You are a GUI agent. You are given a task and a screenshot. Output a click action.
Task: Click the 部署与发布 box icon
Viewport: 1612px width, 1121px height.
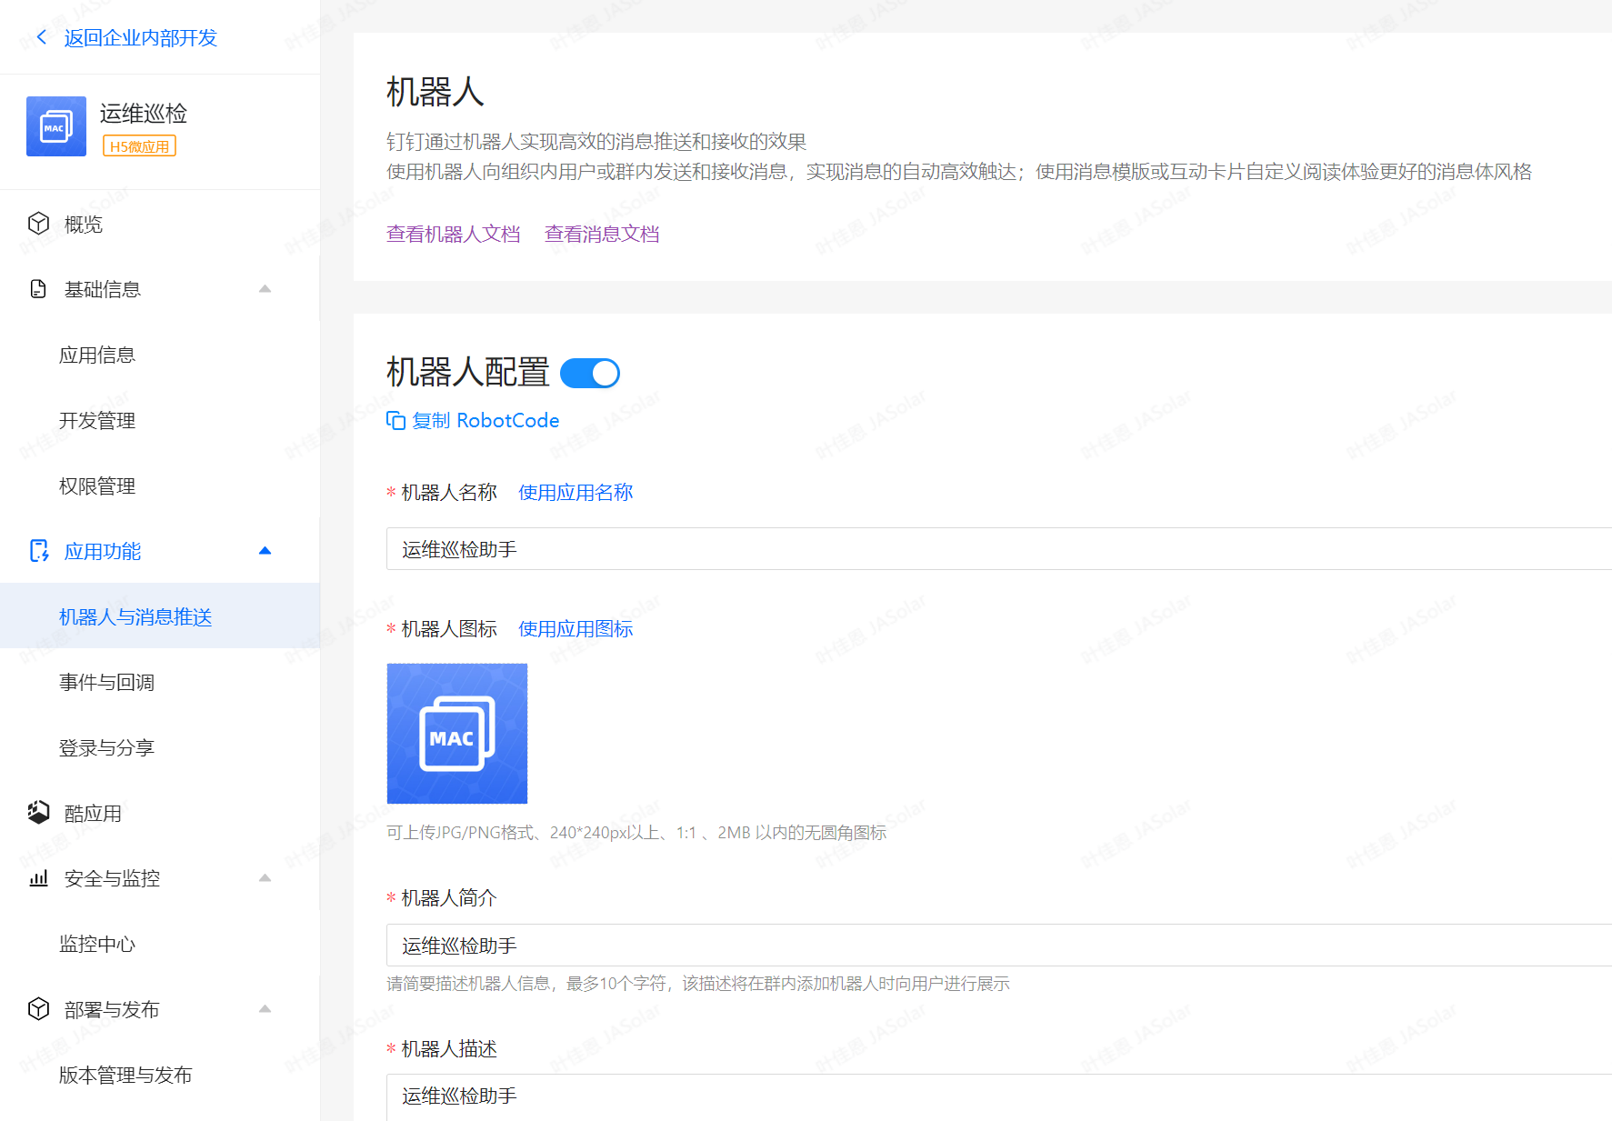[x=38, y=1009]
